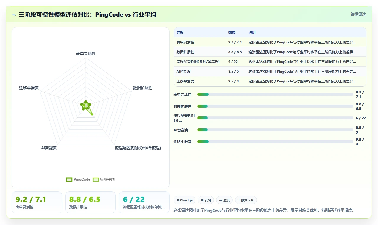Click the 数据 column header
This screenshot has width=378, height=225.
pos(232,33)
